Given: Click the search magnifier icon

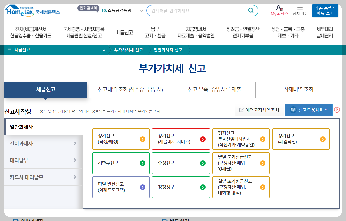Looking at the screenshot, I should [251, 10].
